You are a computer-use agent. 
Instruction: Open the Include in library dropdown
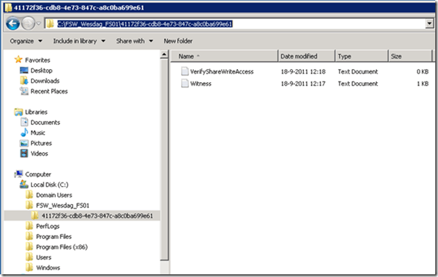(x=79, y=41)
